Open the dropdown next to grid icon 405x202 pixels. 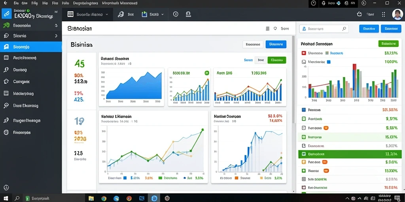107,15
